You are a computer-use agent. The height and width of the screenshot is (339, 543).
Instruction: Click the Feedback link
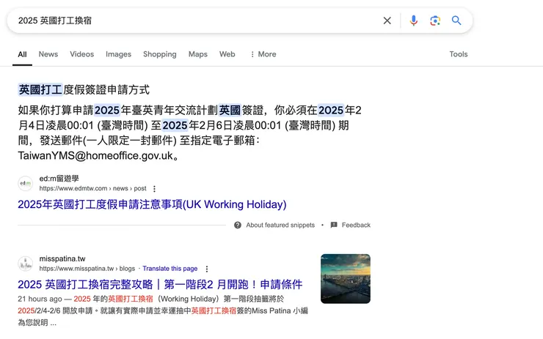356,225
